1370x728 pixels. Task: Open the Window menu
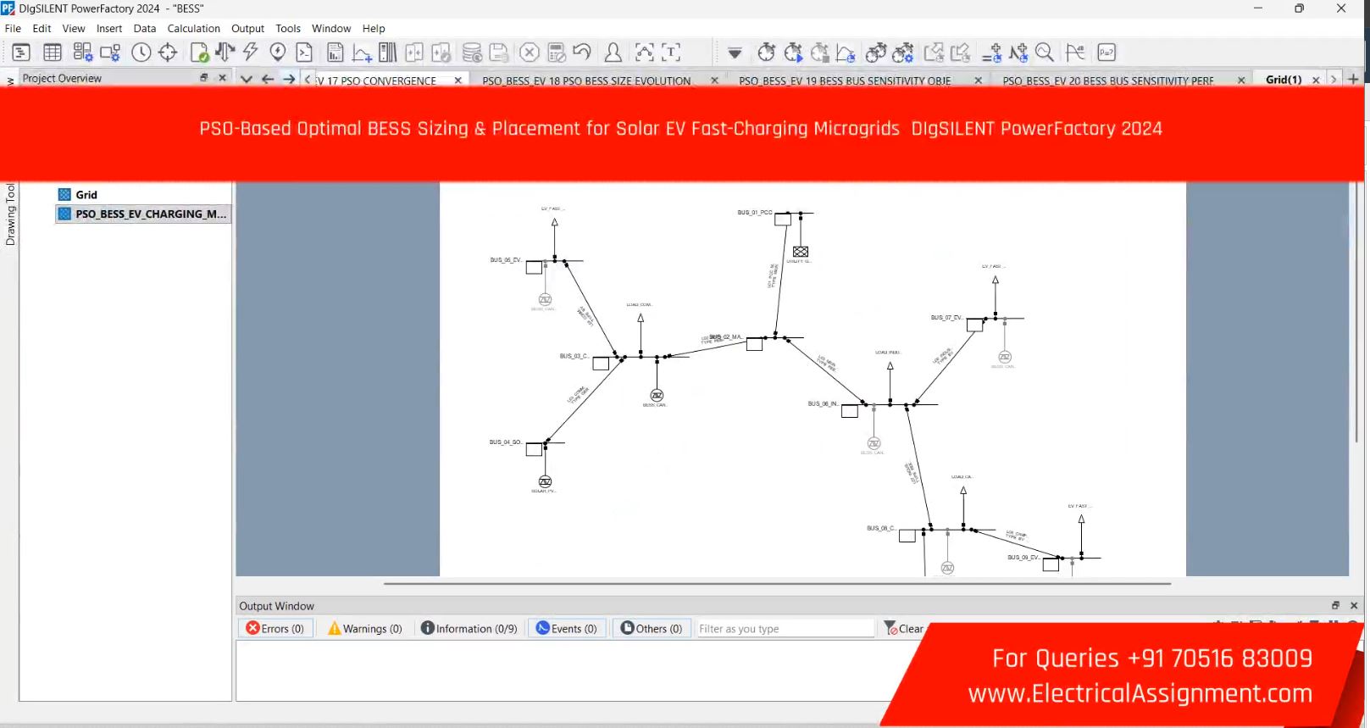(x=331, y=28)
